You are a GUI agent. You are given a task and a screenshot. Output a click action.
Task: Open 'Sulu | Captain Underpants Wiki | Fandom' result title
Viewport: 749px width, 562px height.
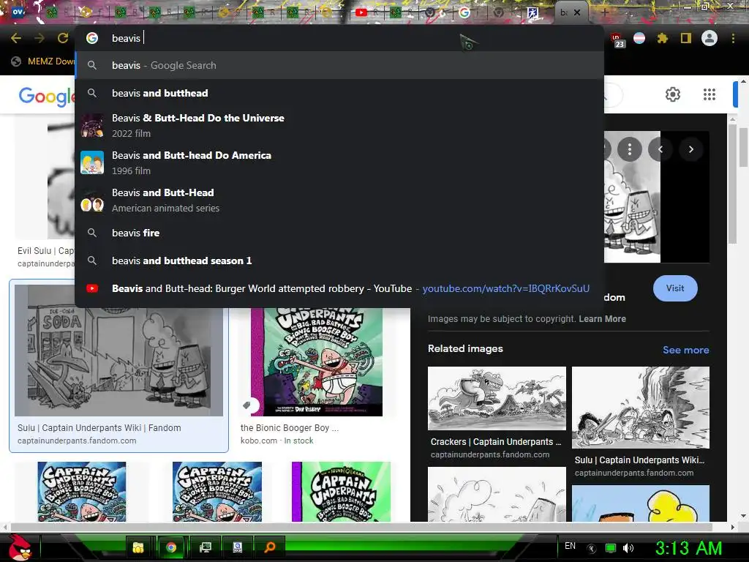tap(99, 427)
